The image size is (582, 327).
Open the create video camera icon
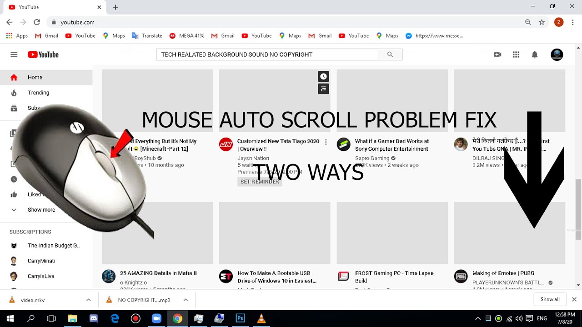pos(497,54)
